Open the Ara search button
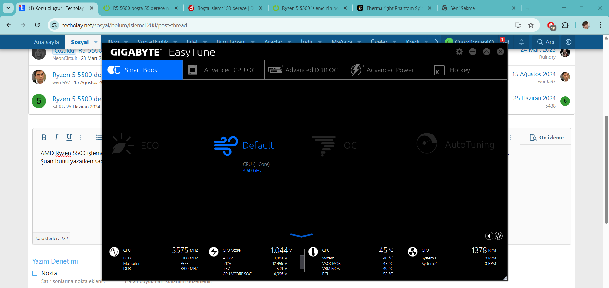 [x=546, y=42]
